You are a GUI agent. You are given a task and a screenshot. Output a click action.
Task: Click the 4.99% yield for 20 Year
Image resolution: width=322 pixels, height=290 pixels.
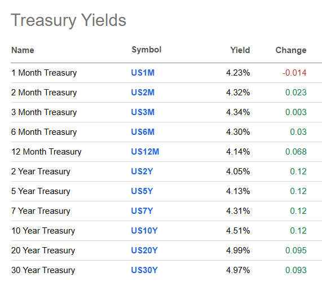(238, 251)
